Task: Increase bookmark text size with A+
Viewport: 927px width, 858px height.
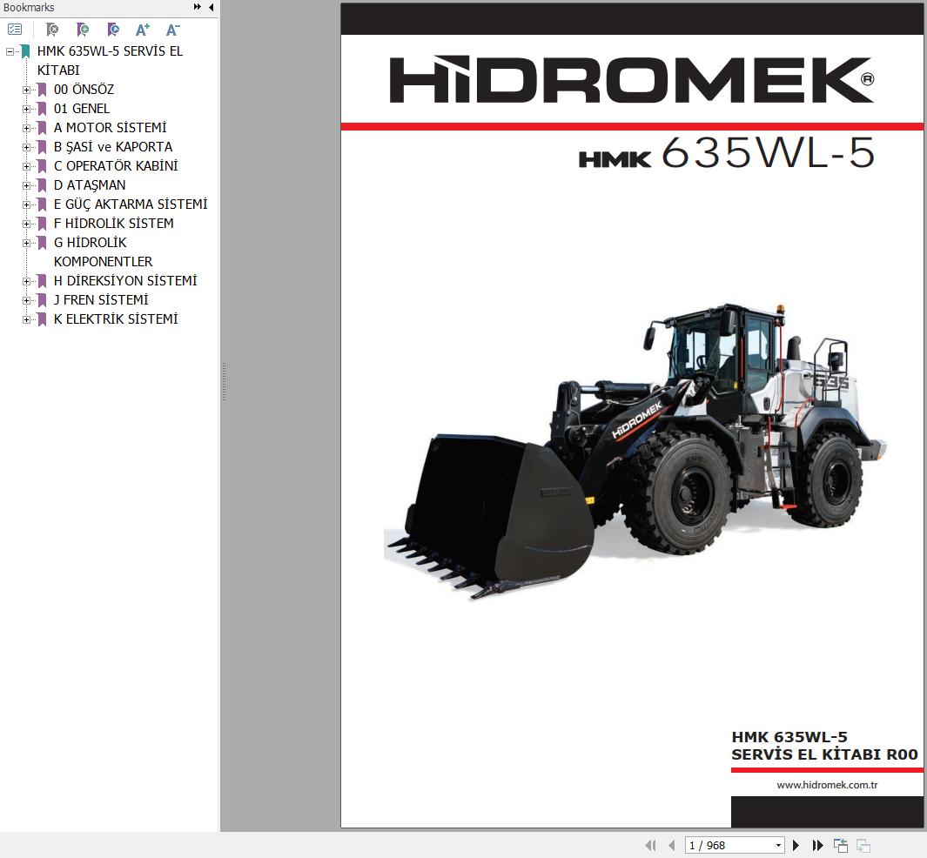Action: [x=143, y=30]
